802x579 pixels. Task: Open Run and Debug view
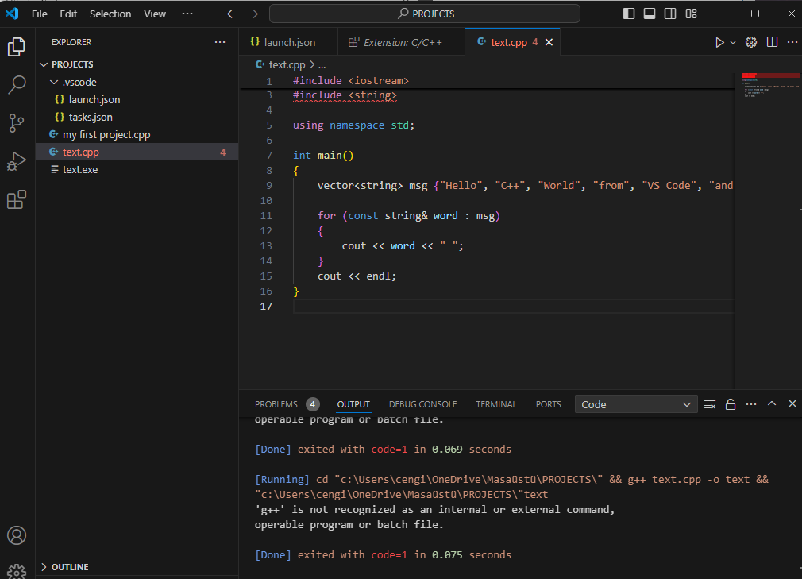click(x=17, y=161)
